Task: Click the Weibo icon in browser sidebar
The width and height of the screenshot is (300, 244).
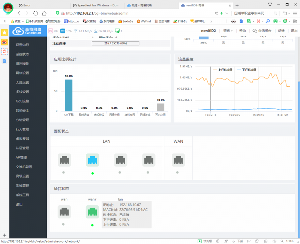Action: [x=4, y=42]
